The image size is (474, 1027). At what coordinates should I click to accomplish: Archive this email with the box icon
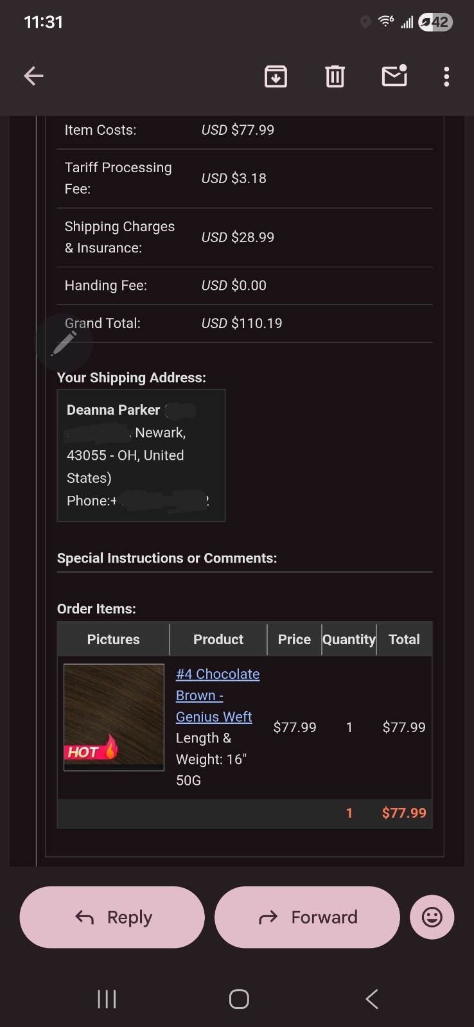coord(276,76)
